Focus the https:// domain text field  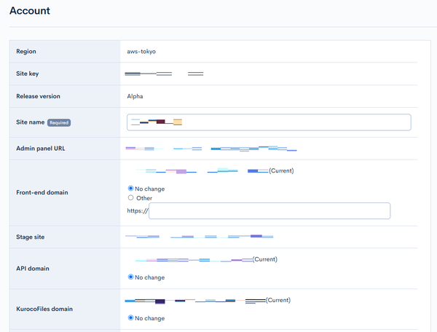(269, 211)
